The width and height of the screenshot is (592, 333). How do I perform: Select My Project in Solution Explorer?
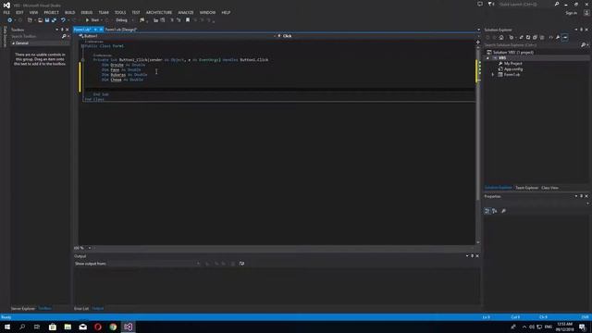[x=512, y=64]
